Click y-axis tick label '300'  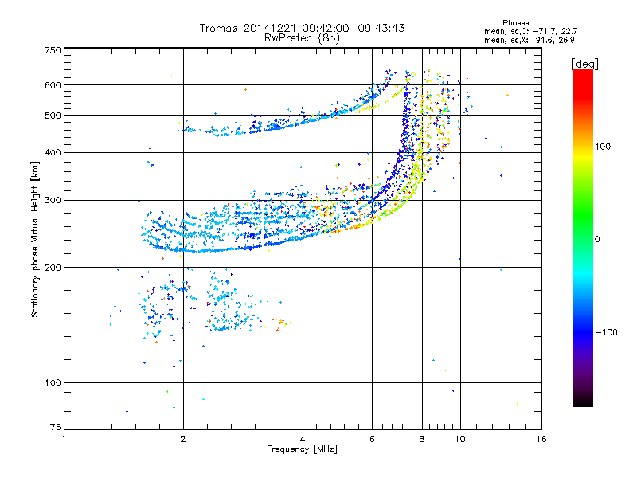pyautogui.click(x=53, y=201)
